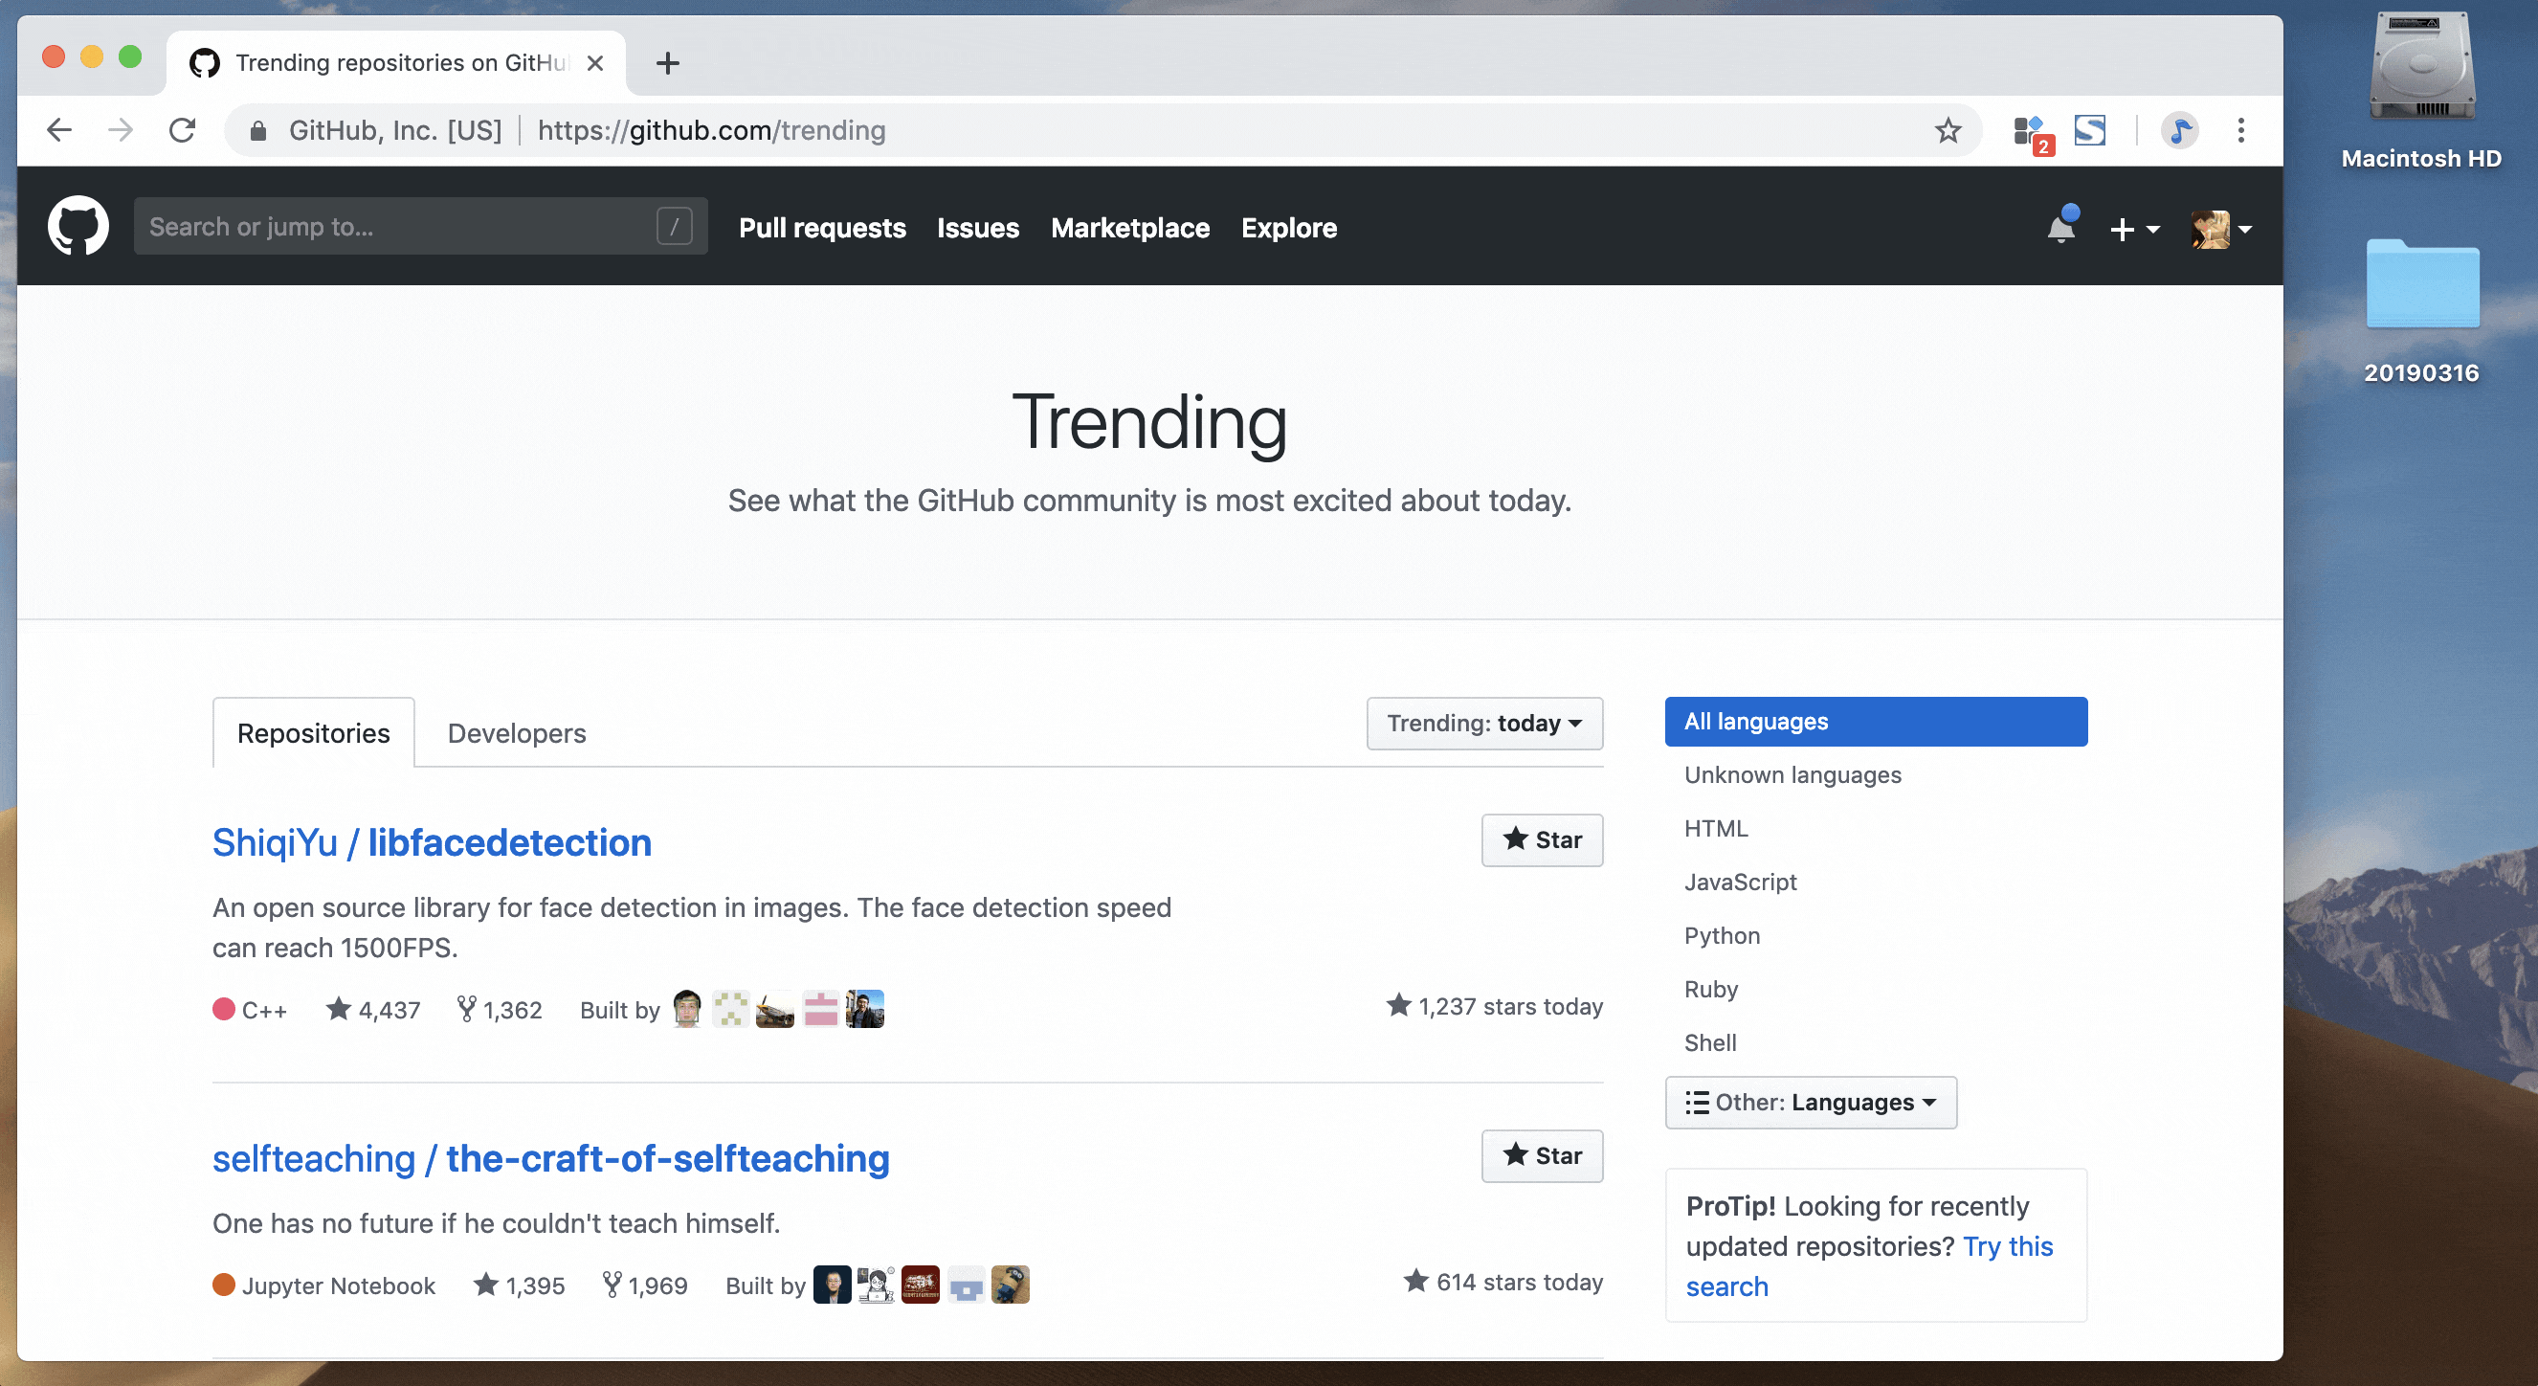Open Marketplace navigation item
Screen dimensions: 2538x1386
(x=1129, y=225)
